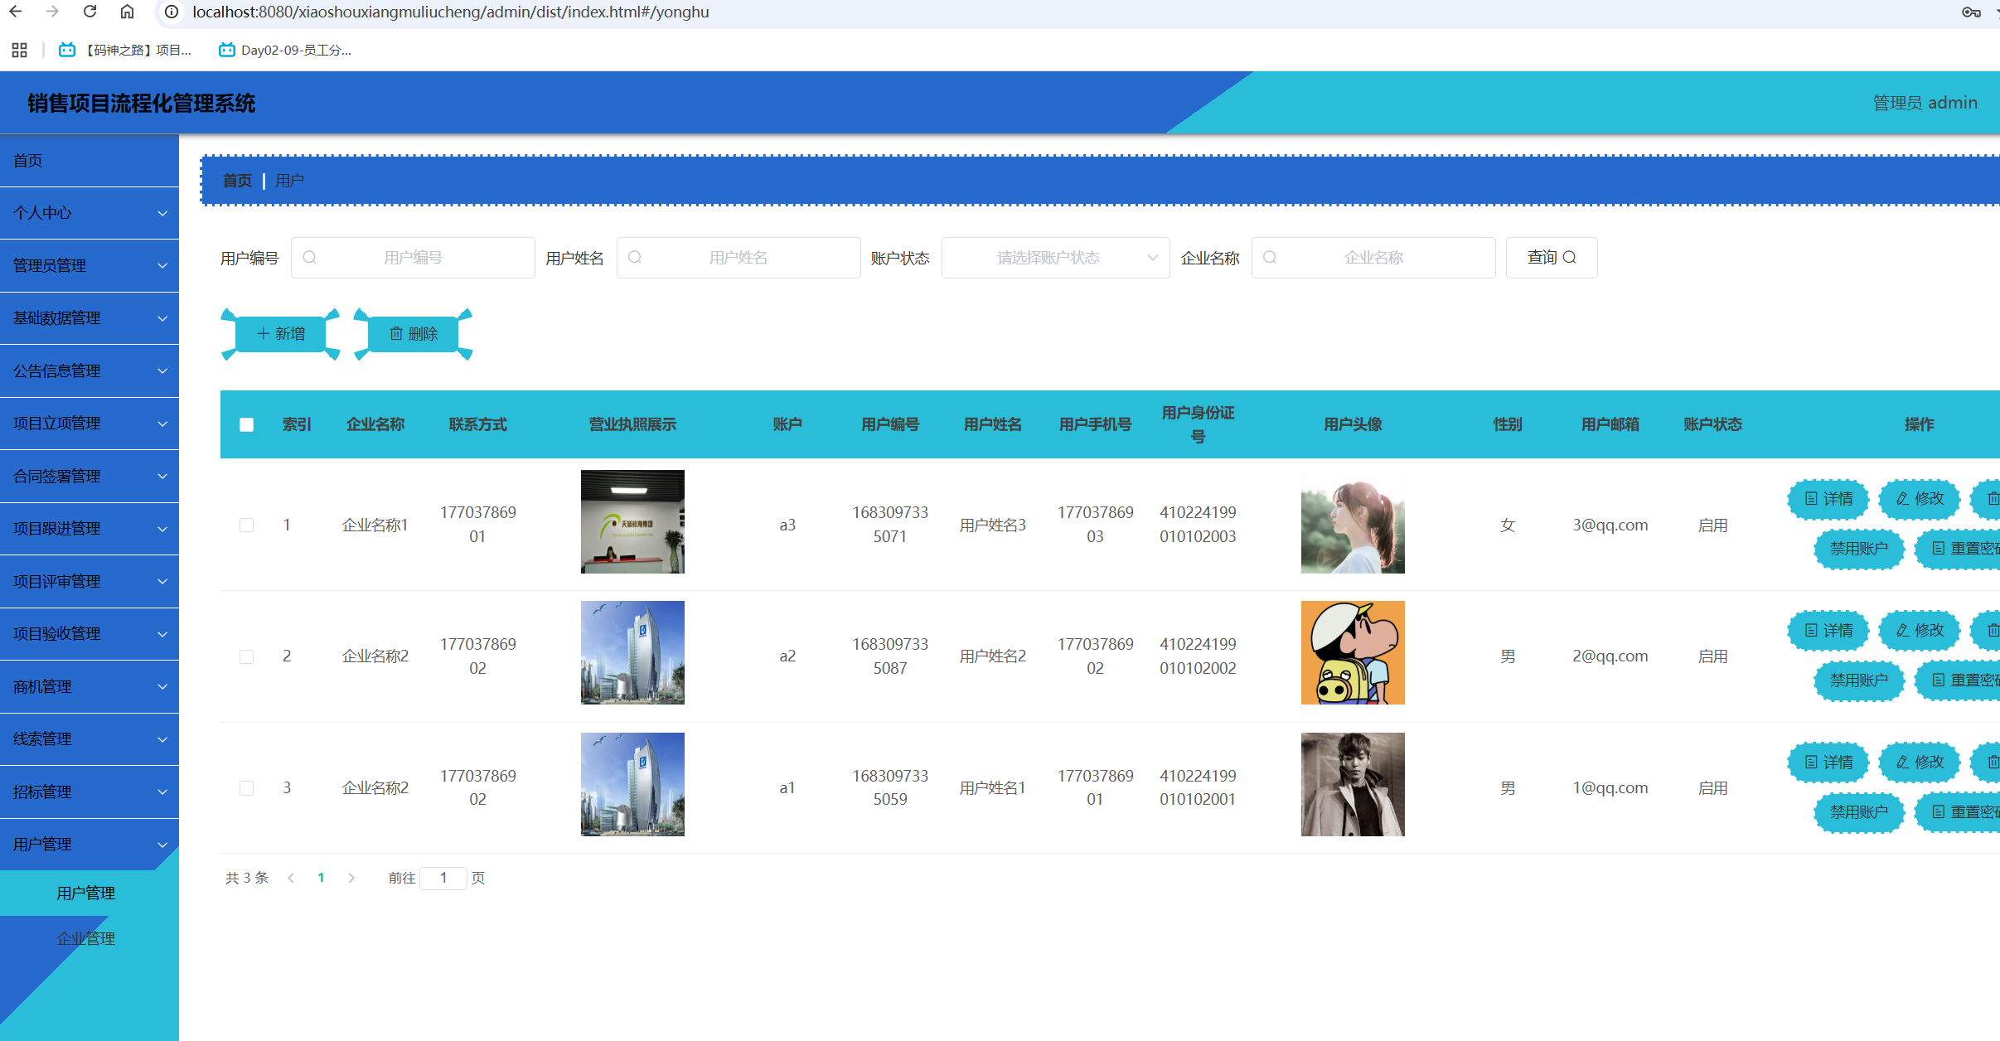This screenshot has height=1041, width=2000.
Task: Open the cartoon avatar of 用户姓名2
Action: tap(1353, 652)
